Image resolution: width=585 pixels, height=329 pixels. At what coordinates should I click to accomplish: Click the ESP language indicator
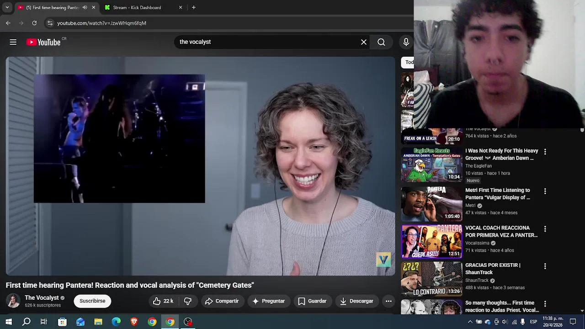point(533,322)
